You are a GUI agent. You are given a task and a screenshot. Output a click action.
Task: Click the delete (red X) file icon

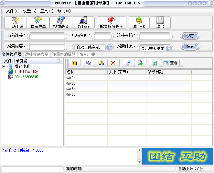tap(113, 63)
